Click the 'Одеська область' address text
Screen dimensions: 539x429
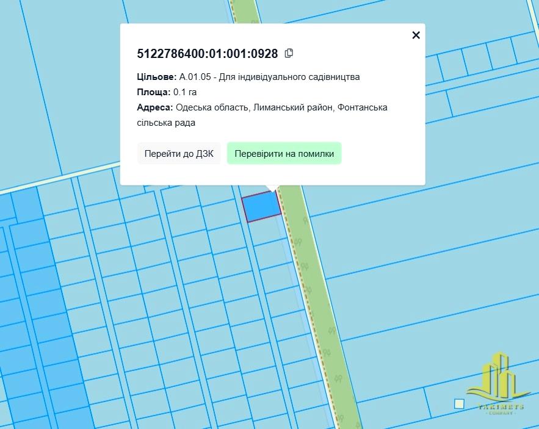pos(212,107)
